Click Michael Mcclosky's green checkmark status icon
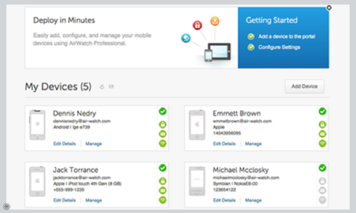 (x=322, y=168)
